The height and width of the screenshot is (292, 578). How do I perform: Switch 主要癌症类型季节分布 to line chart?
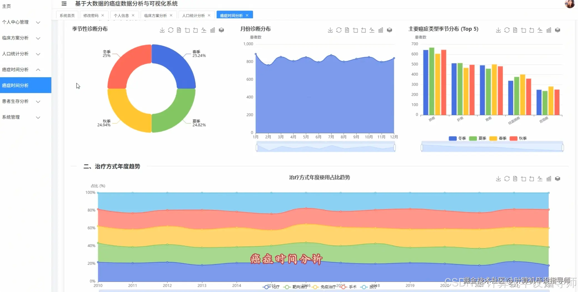point(540,30)
